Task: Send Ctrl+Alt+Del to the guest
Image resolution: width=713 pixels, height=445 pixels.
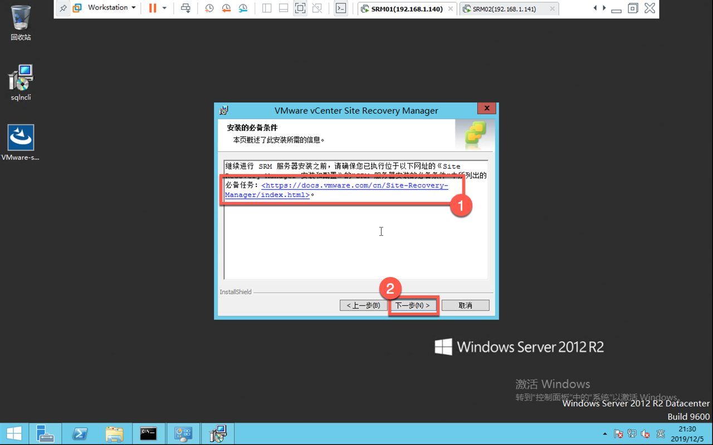Action: click(186, 8)
